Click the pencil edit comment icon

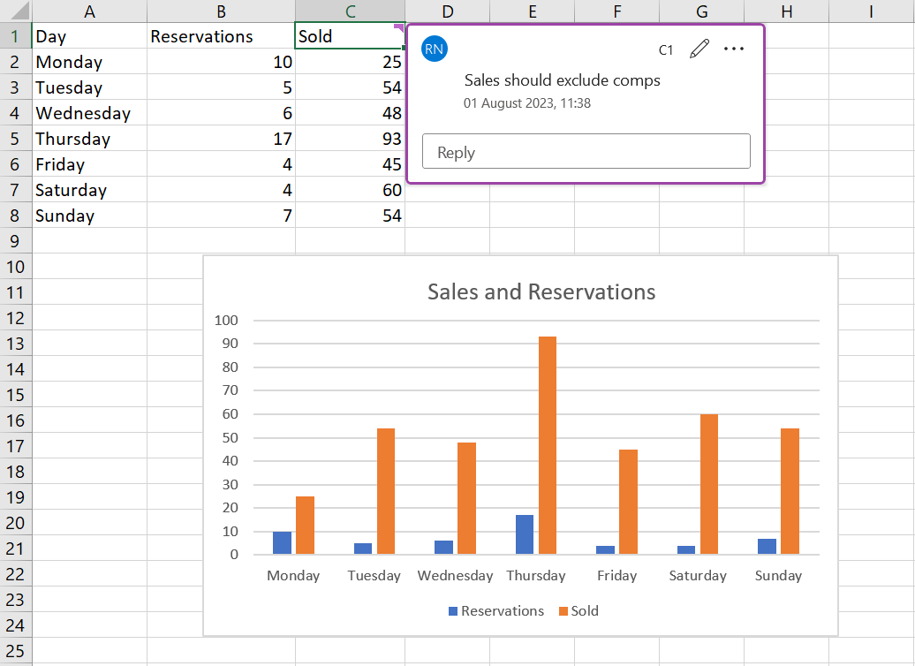[x=699, y=49]
